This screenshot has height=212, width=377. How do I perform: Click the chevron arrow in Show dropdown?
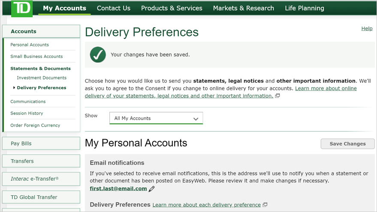[x=196, y=119]
